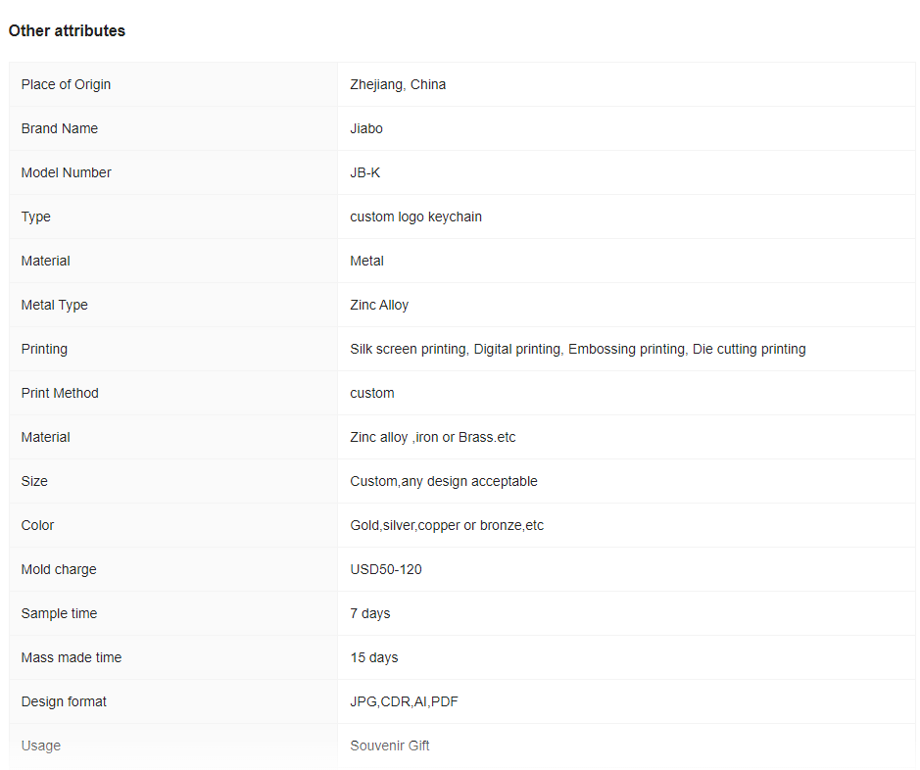This screenshot has height=770, width=920.
Task: Click the 15 days value
Action: 374,657
